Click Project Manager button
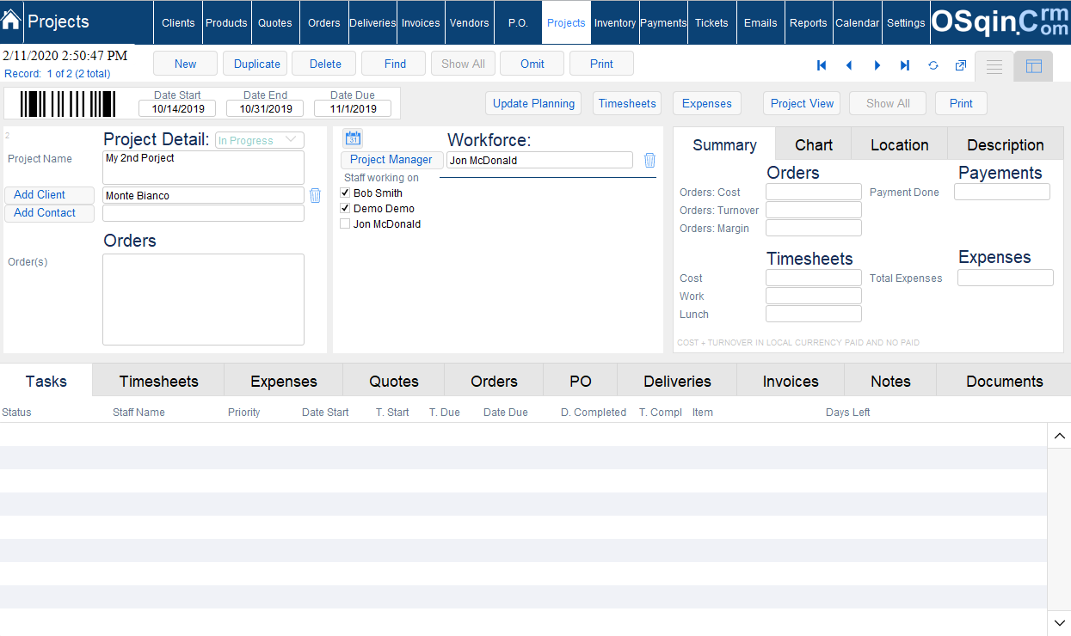This screenshot has width=1071, height=636. (x=391, y=160)
